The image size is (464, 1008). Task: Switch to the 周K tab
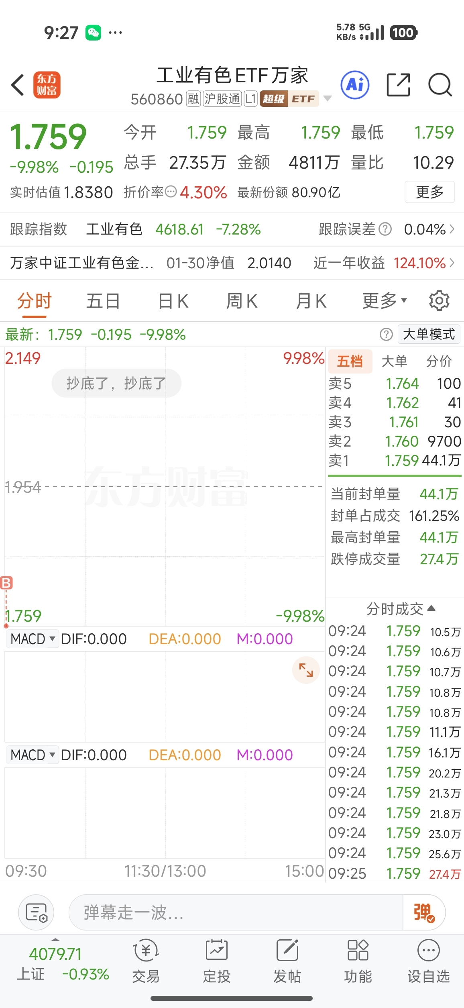click(242, 301)
